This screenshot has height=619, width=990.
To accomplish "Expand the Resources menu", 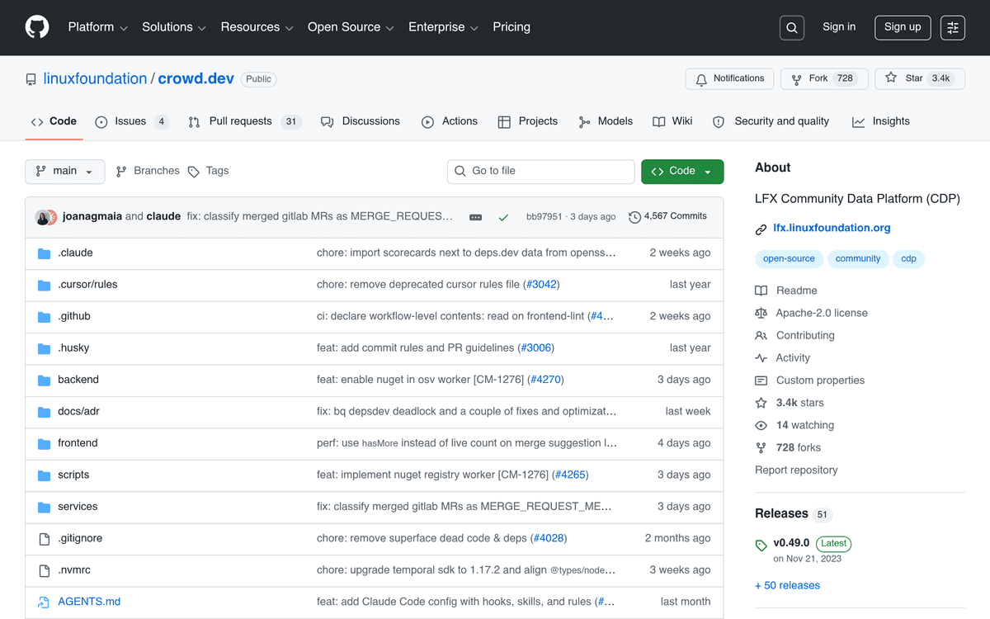I will point(257,27).
